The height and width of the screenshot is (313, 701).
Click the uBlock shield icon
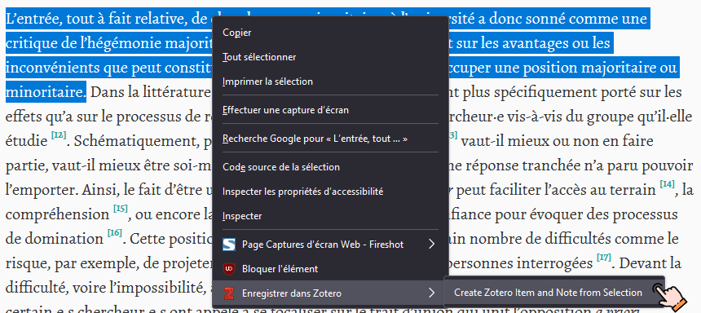pos(229,269)
